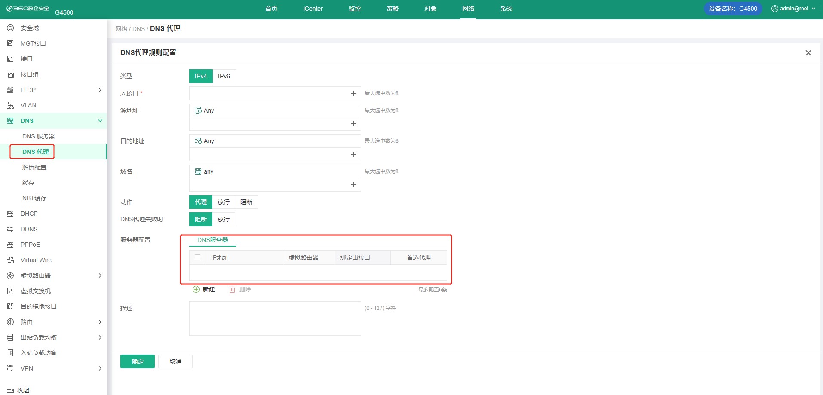Click the VPN sidebar icon

click(10, 368)
